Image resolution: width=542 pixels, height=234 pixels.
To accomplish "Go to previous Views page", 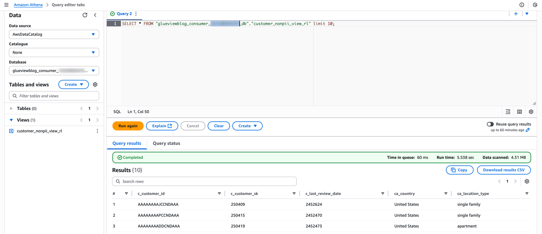I will coord(81,120).
